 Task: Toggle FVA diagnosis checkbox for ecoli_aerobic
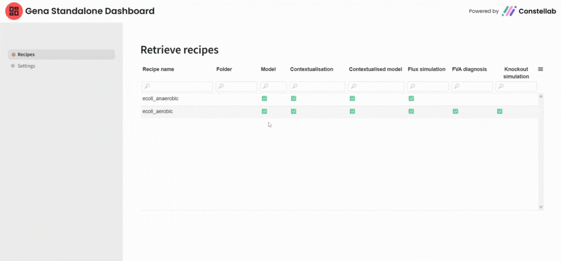pyautogui.click(x=455, y=111)
